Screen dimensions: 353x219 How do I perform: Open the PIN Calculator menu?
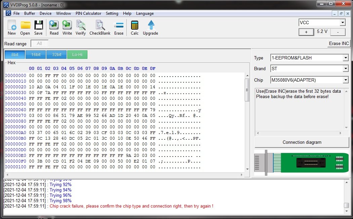pos(88,13)
